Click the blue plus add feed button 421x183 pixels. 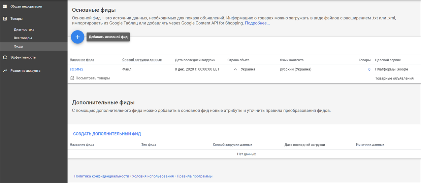point(77,37)
